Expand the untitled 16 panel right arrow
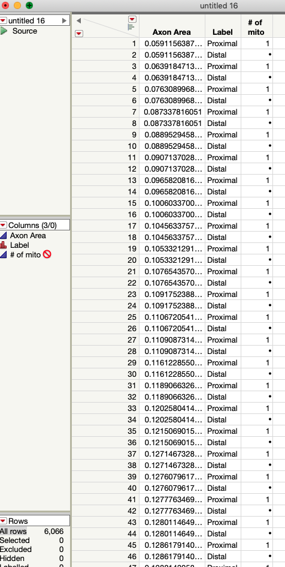This screenshot has width=285, height=567. tap(64, 20)
